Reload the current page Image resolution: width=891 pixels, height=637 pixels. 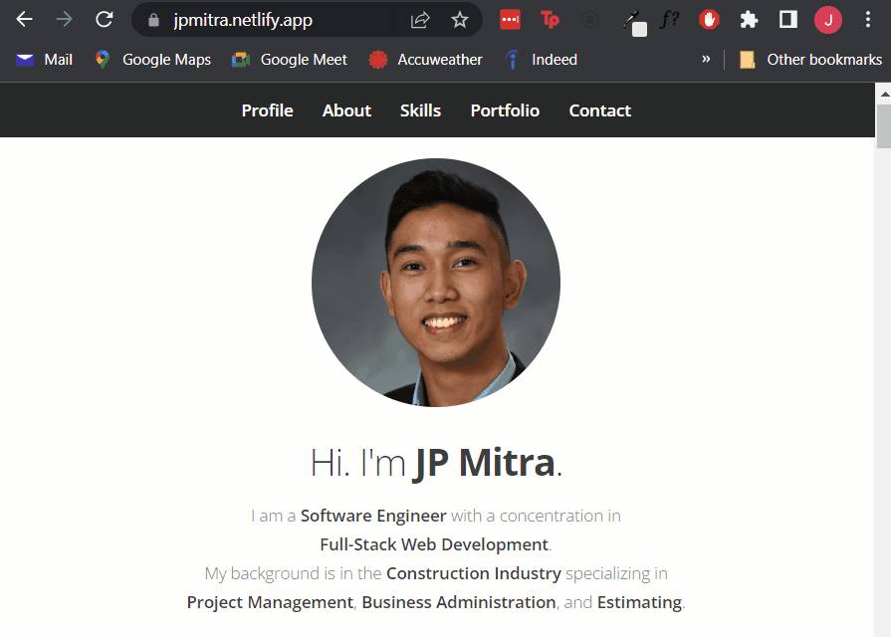104,20
